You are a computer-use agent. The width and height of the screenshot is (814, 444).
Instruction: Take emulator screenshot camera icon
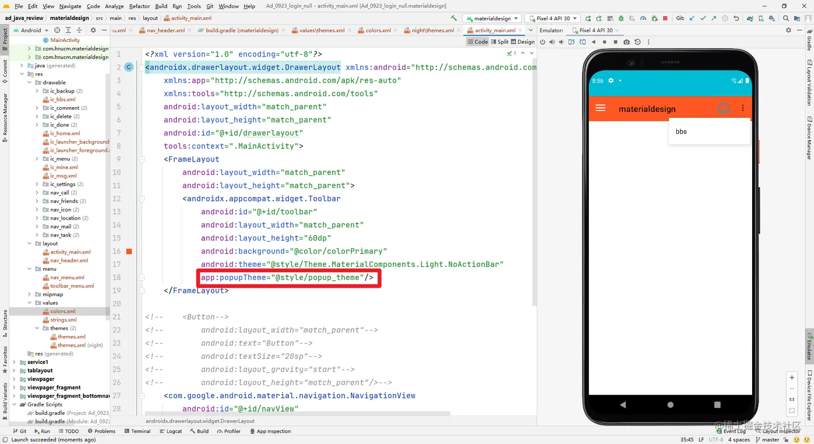(x=627, y=42)
